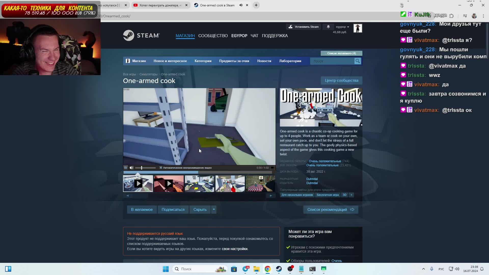The height and width of the screenshot is (275, 489).
Task: Open Лаборатории store tab
Action: (x=290, y=61)
